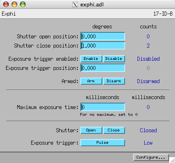Arm the shutter system
This screenshot has height=163, width=175.
click(91, 81)
